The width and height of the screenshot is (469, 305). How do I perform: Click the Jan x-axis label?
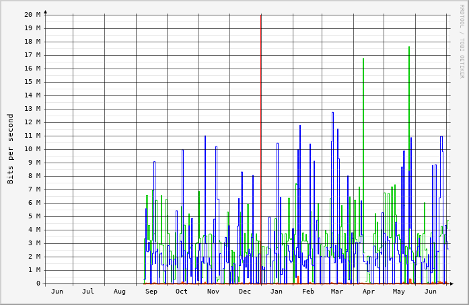[x=277, y=292]
